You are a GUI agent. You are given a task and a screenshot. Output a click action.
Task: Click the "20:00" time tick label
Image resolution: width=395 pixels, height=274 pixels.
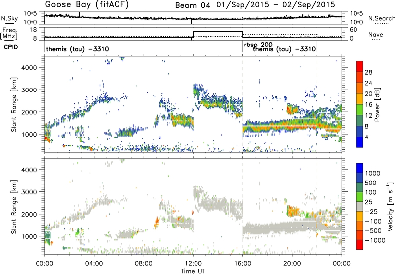292,264
